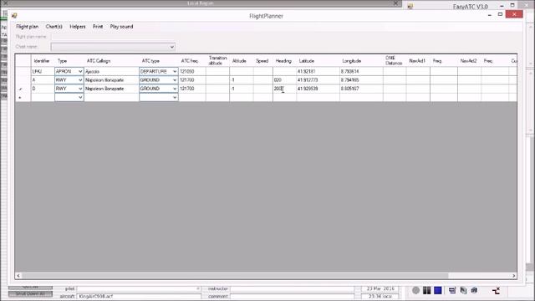Viewport: 535px width, 301px height.
Task: Click the grid's horizontal scrollbar thumb
Action: click(235, 275)
